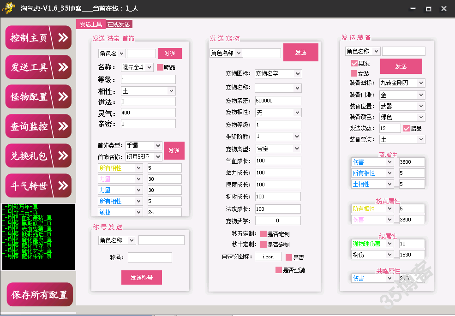Open the 查询监控 sidebar page

(x=38, y=126)
